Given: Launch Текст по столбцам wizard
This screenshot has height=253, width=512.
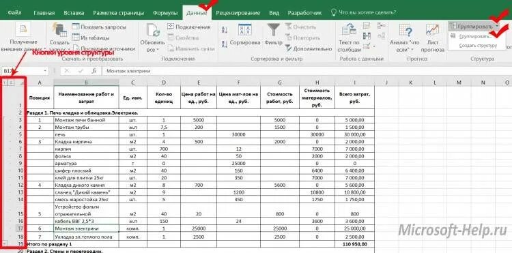Looking at the screenshot, I should point(349,38).
